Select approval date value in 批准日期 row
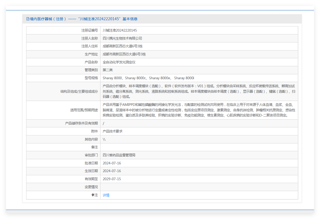This screenshot has width=320, height=219. (112, 163)
